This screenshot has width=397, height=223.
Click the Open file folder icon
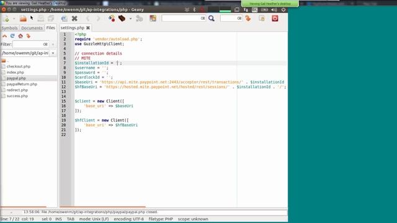point(23,19)
